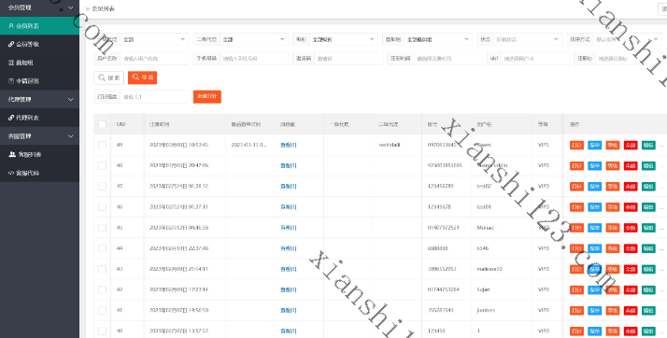Open the 全部叠加组 group dropdown
Screen dimensions: 667x338
pos(438,39)
